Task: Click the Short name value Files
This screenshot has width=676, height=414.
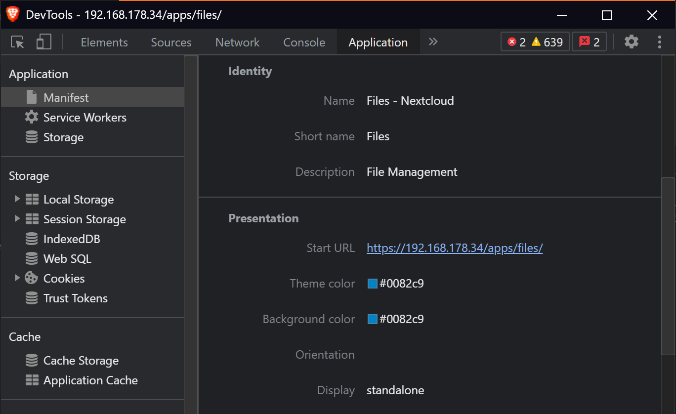Action: click(x=378, y=136)
